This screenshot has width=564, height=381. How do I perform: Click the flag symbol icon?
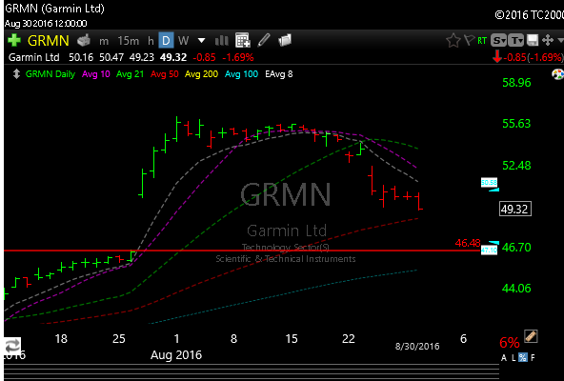pos(469,40)
